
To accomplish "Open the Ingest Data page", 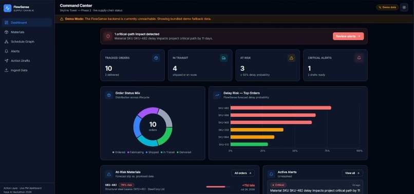I will pyautogui.click(x=27, y=70).
